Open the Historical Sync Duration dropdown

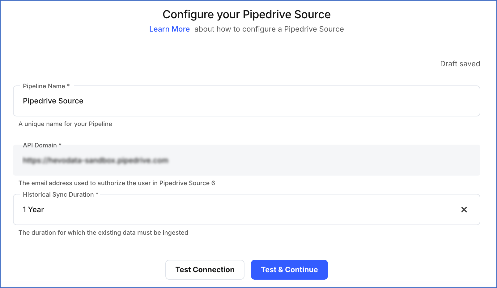[216, 210]
